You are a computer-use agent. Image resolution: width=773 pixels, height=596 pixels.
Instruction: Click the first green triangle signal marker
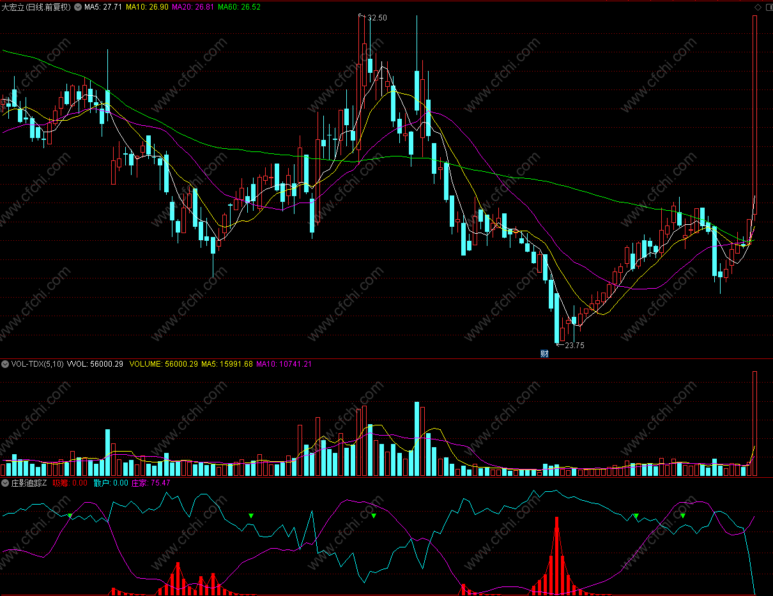(70, 515)
